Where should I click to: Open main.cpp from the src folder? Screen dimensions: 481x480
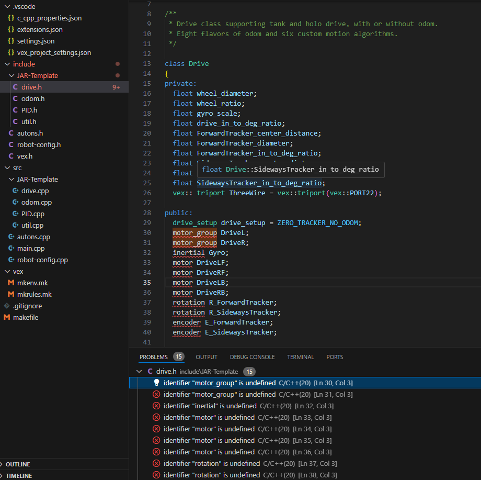pos(32,248)
